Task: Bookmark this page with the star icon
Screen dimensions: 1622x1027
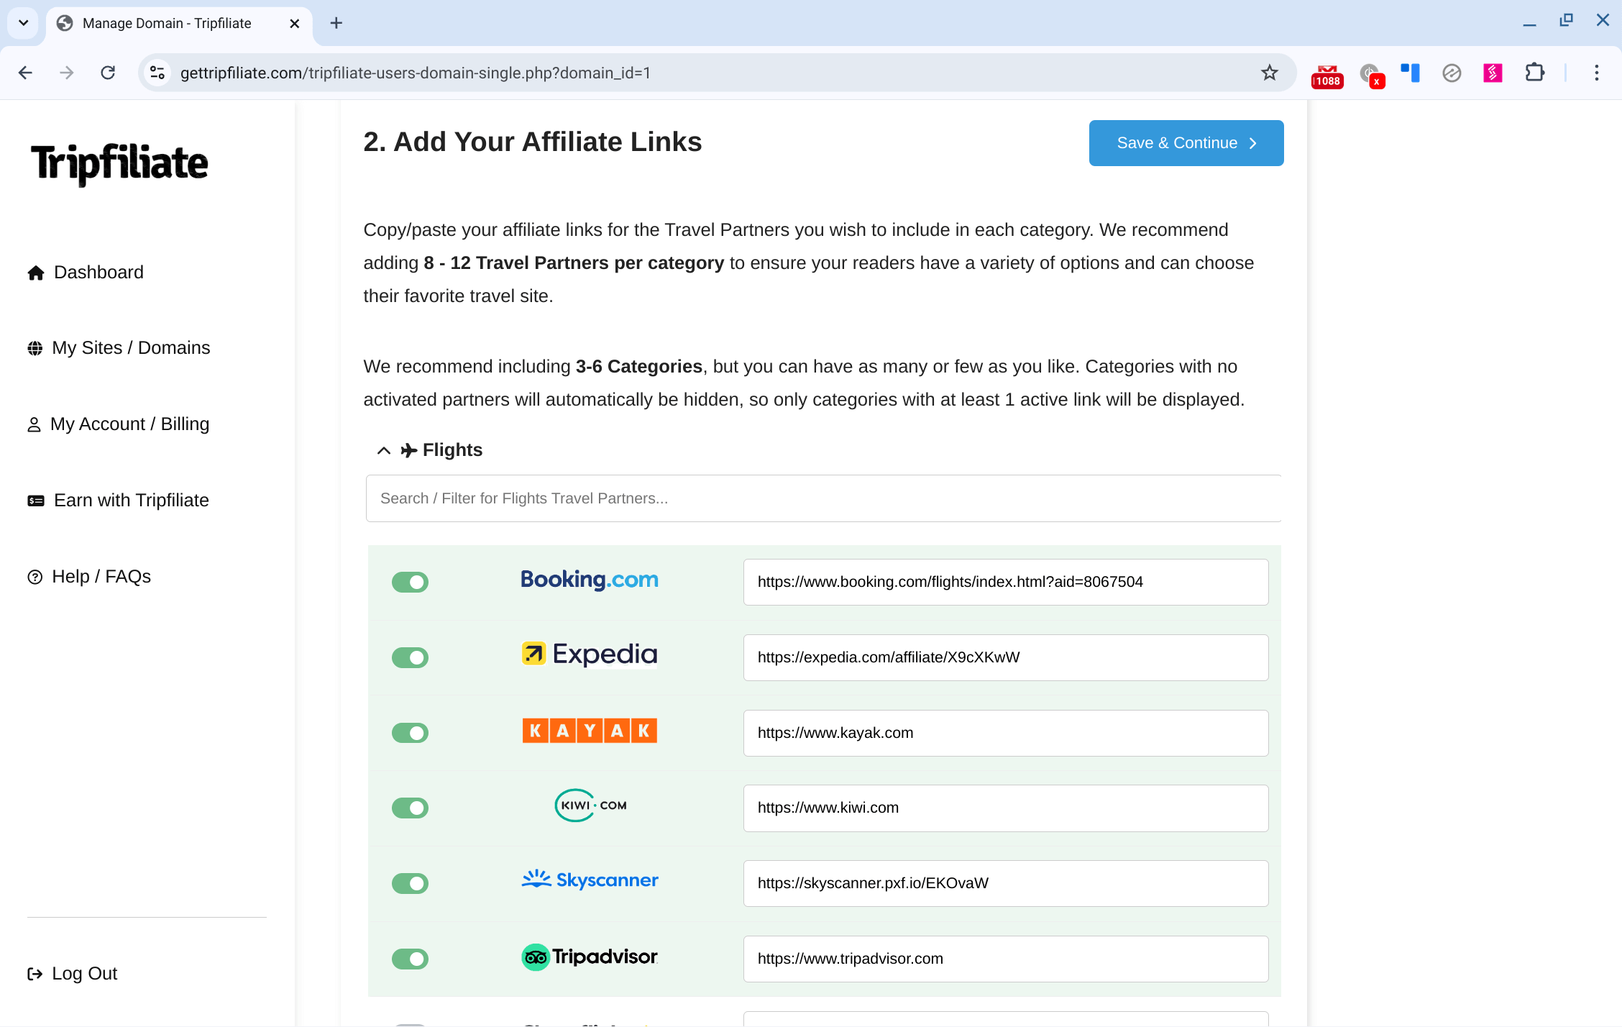Action: coord(1270,73)
